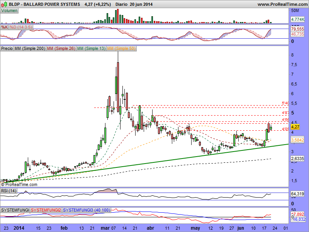
Task: Click the RSI (14) panel label
Action: (8, 191)
